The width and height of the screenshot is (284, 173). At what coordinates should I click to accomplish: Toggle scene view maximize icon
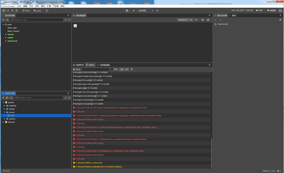pyautogui.click(x=208, y=20)
